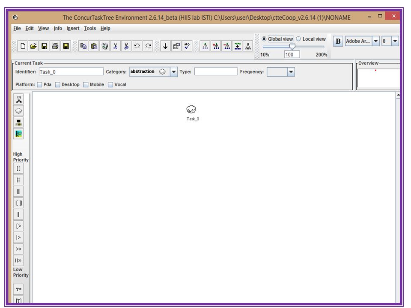
Task: Open the Frequency dropdown
Action: coord(291,72)
